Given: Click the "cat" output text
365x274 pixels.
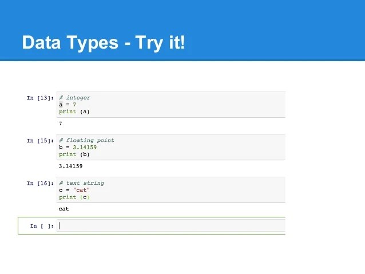Looking at the screenshot, I should point(64,209).
